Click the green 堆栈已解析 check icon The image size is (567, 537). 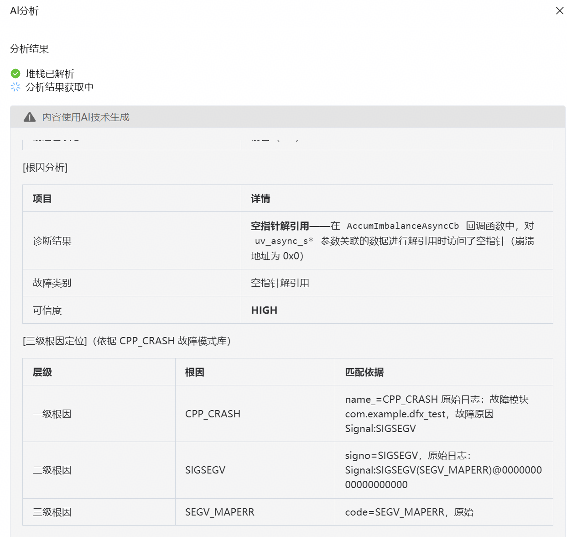[16, 74]
